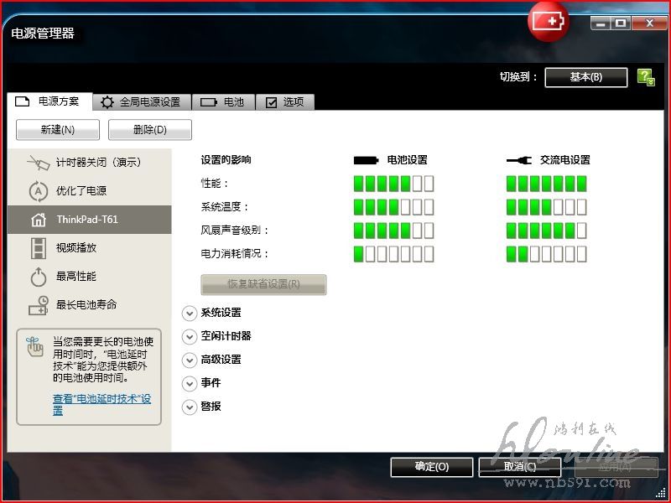Click the 新建(N) button

coord(58,130)
